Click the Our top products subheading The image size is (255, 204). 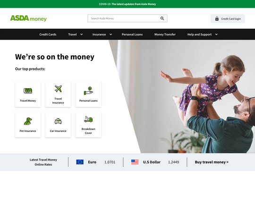(30, 69)
